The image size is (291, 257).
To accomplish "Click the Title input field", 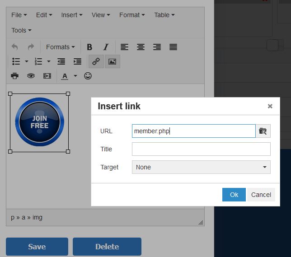I will pos(201,149).
